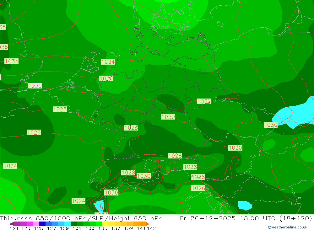Image resolution: width=314 pixels, height=230 pixels.
Task: Click the small cyan thickness patch over the Balkans
Action: pos(245,205)
